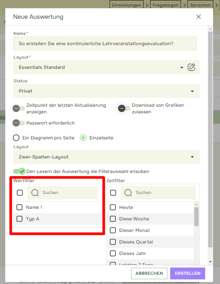220x284 pixels.
Task: Open the Status dropdown showing Privat
Action: coord(106,91)
